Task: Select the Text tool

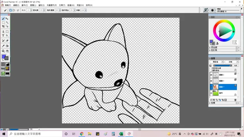Action: pos(3,36)
